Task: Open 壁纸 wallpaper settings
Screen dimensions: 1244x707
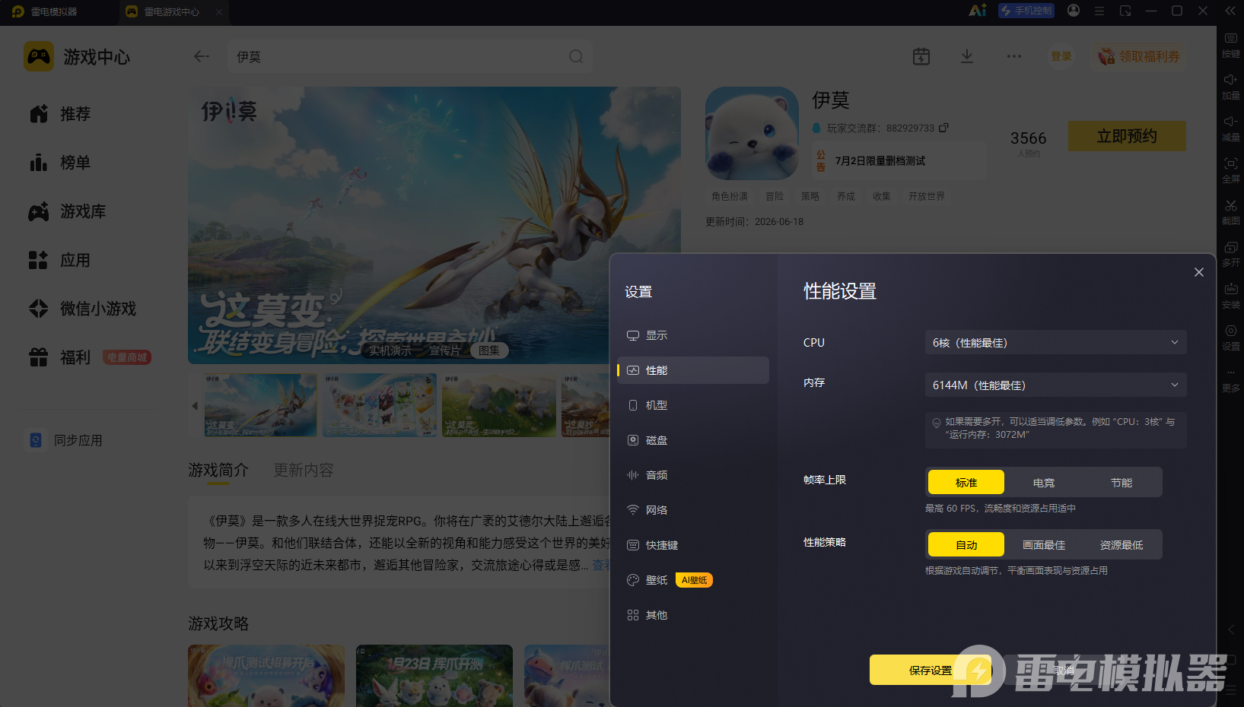Action: click(x=693, y=580)
